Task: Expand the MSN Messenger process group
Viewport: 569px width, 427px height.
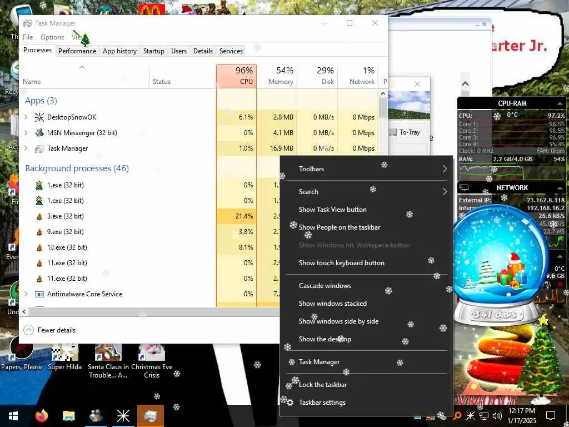Action: pyautogui.click(x=26, y=133)
